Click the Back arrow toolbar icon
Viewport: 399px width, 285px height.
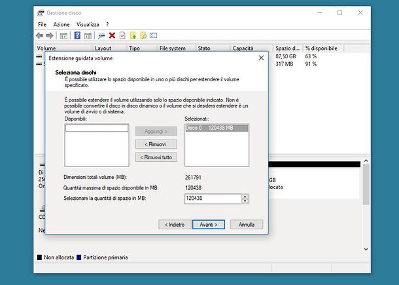click(x=40, y=35)
